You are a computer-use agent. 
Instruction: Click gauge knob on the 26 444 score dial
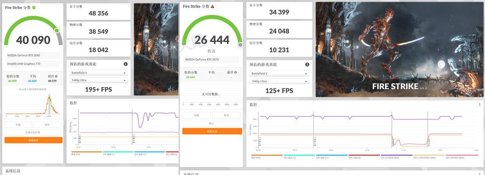(x=240, y=45)
